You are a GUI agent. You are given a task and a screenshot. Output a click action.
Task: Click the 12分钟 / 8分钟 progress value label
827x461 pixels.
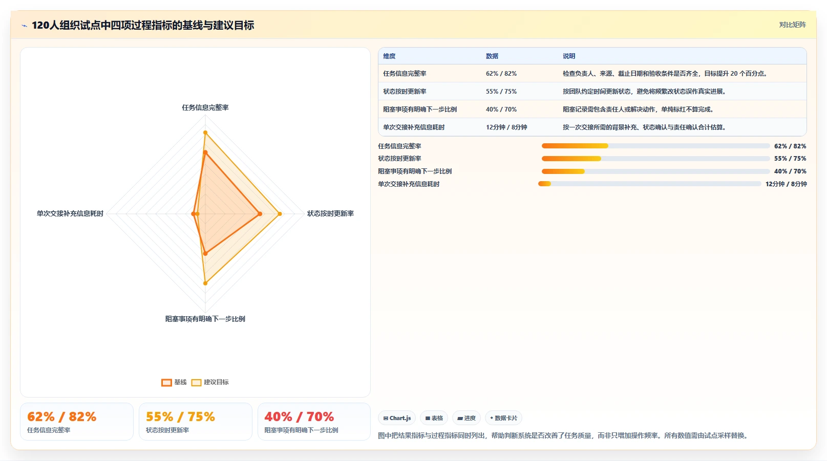pyautogui.click(x=786, y=184)
